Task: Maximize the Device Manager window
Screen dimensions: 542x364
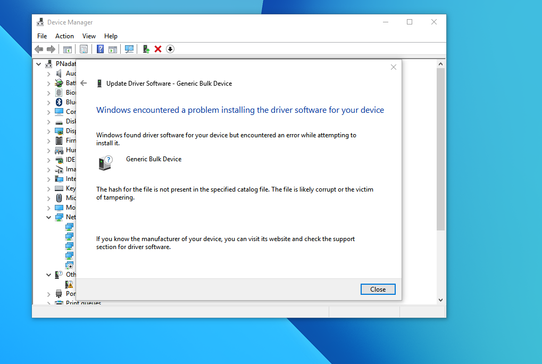Action: click(x=410, y=22)
